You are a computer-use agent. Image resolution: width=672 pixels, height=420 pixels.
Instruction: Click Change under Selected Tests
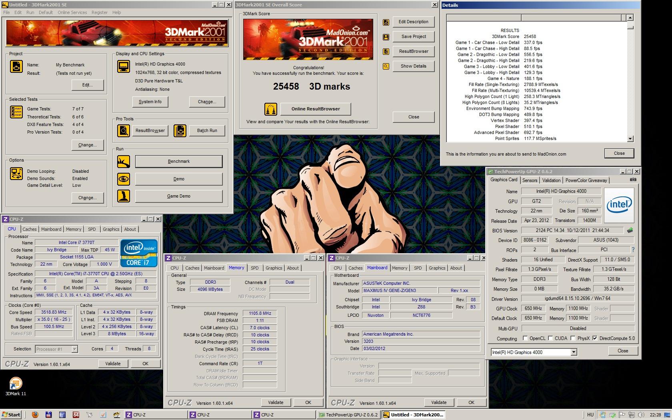click(x=88, y=145)
